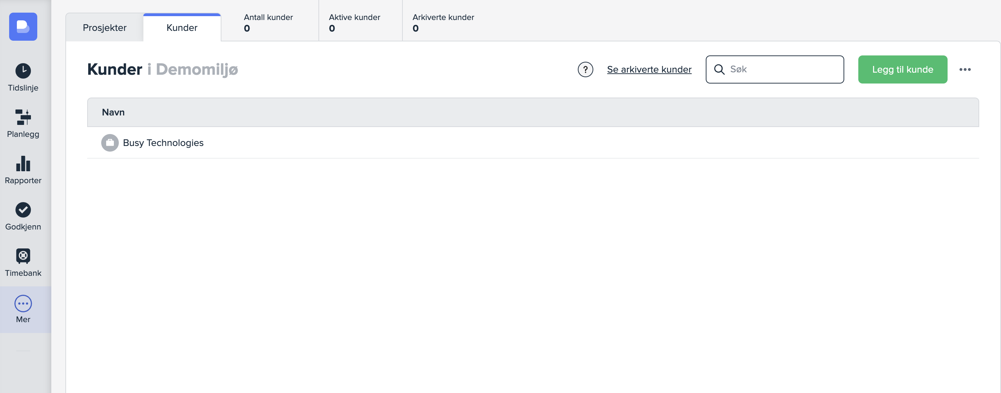Open the Timebank safe icon
Image resolution: width=1001 pixels, height=393 pixels.
point(23,256)
